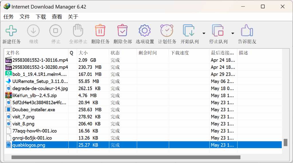Click the 258.63 MB size cell
Screen dimensions: 293x163
[x=90, y=110]
